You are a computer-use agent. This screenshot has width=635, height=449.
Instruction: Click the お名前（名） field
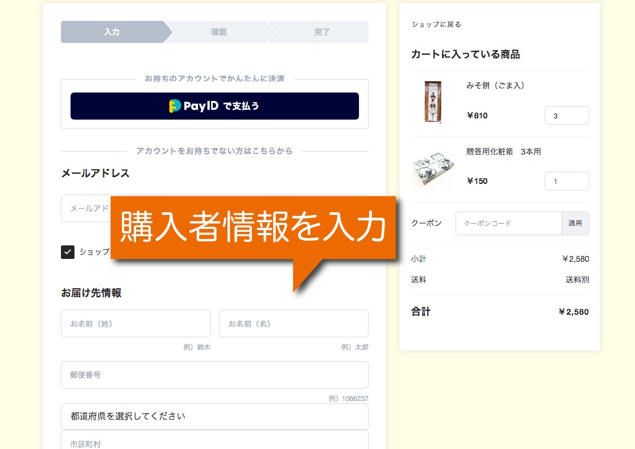tap(294, 323)
